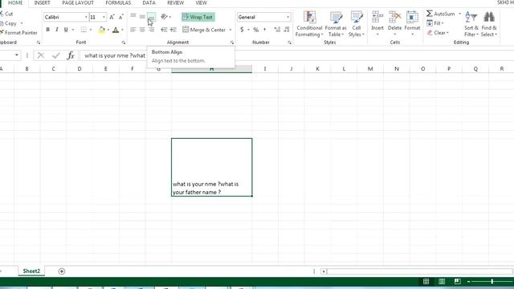Select Top Align icon
Image resolution: width=514 pixels, height=289 pixels.
tap(133, 16)
